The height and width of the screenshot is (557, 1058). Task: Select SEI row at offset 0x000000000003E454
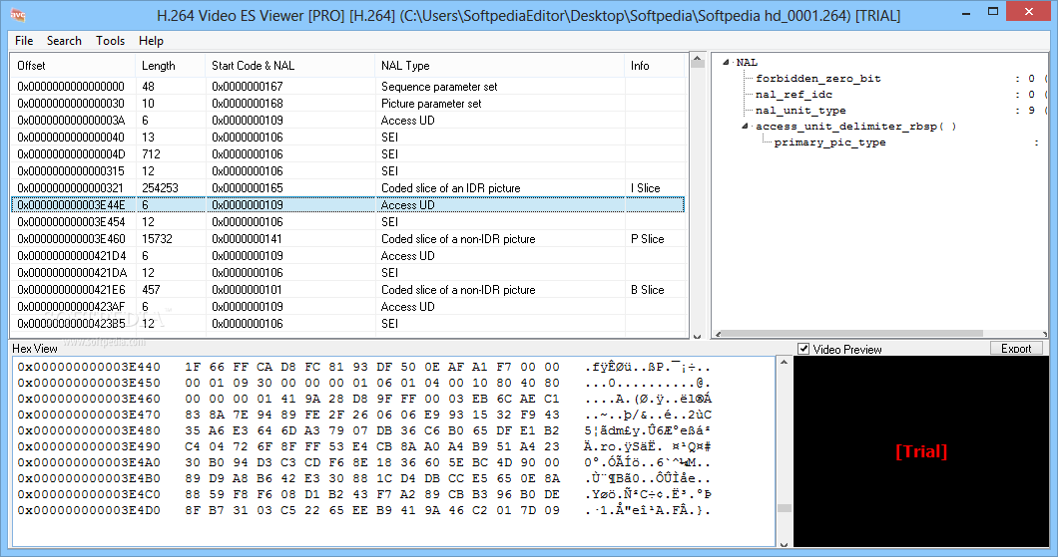click(347, 221)
